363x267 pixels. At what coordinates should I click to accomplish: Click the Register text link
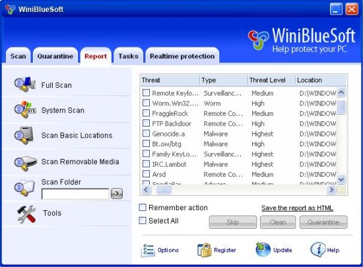225,250
